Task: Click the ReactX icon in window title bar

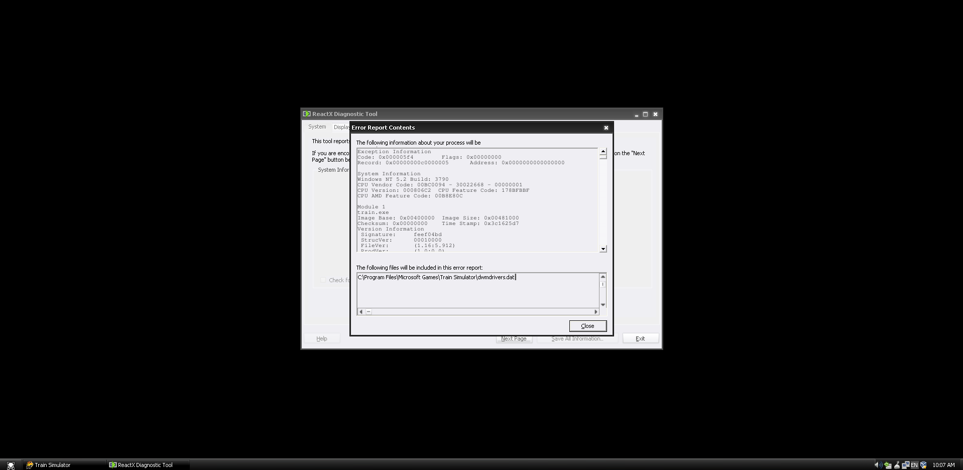Action: tap(307, 114)
